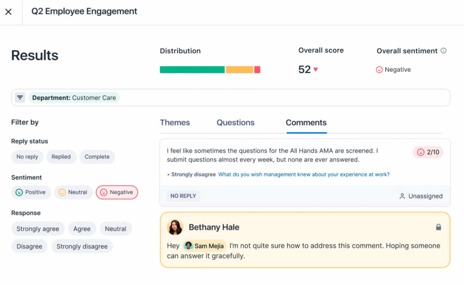Click the 2/10 sentiment score badge
The image size is (464, 285).
[x=428, y=152]
